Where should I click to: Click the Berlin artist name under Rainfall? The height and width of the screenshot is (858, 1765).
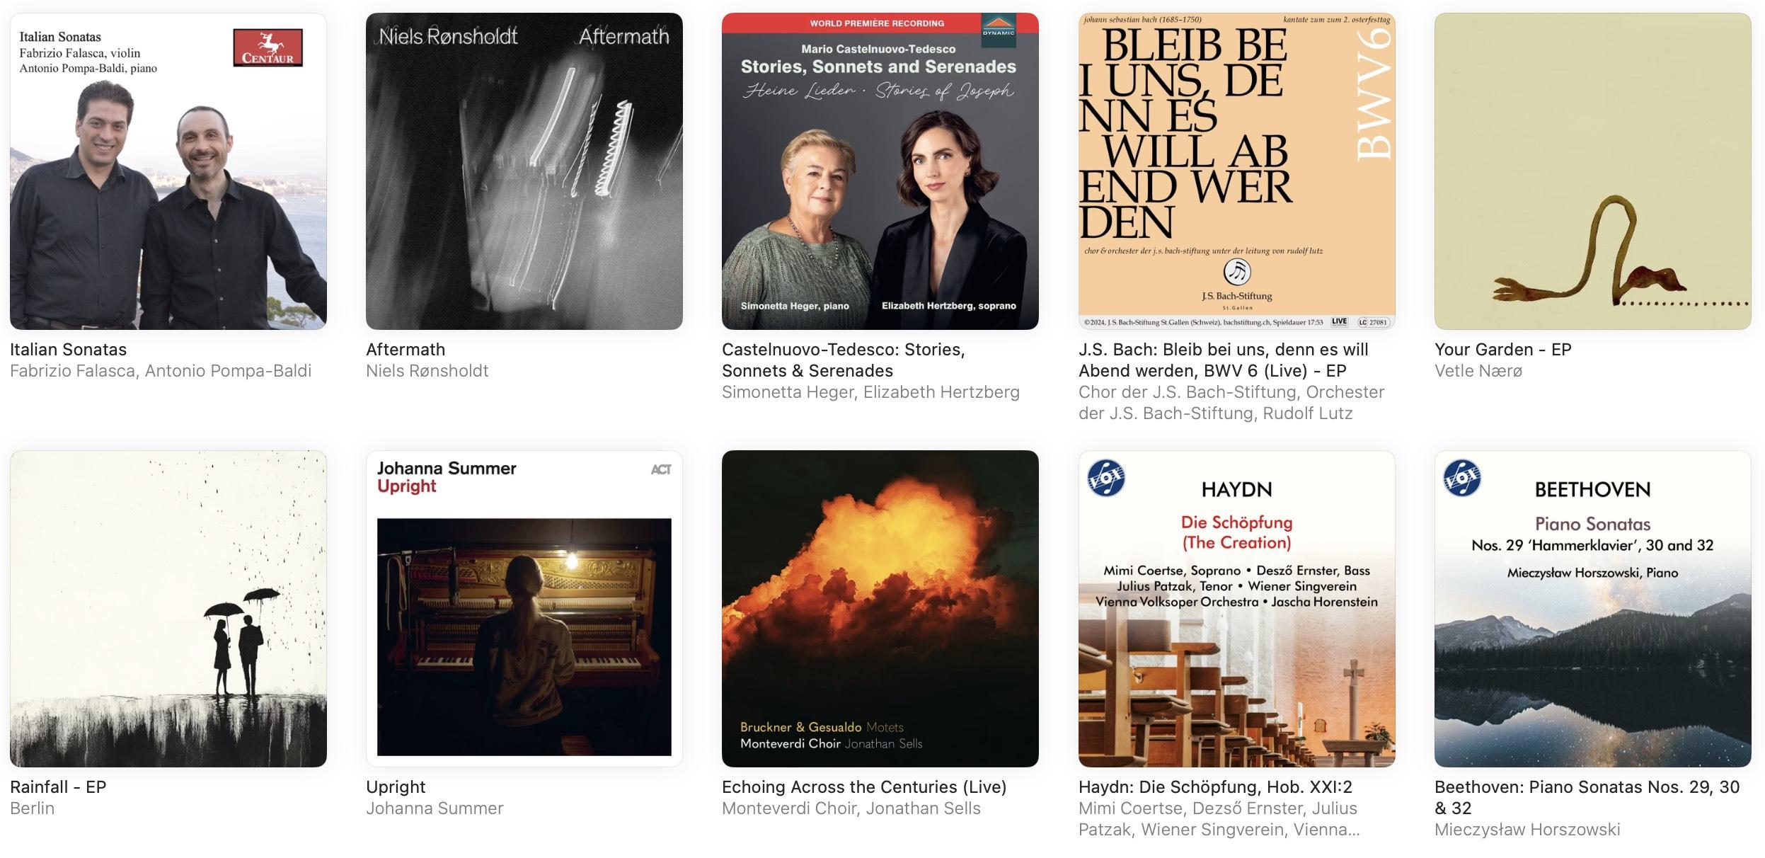tap(32, 808)
